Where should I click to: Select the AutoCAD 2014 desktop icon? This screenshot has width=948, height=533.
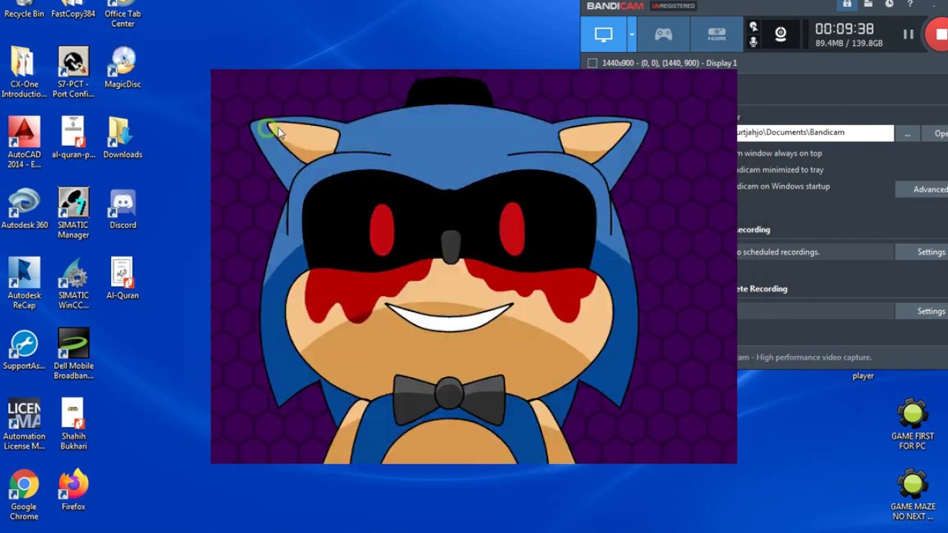(24, 142)
